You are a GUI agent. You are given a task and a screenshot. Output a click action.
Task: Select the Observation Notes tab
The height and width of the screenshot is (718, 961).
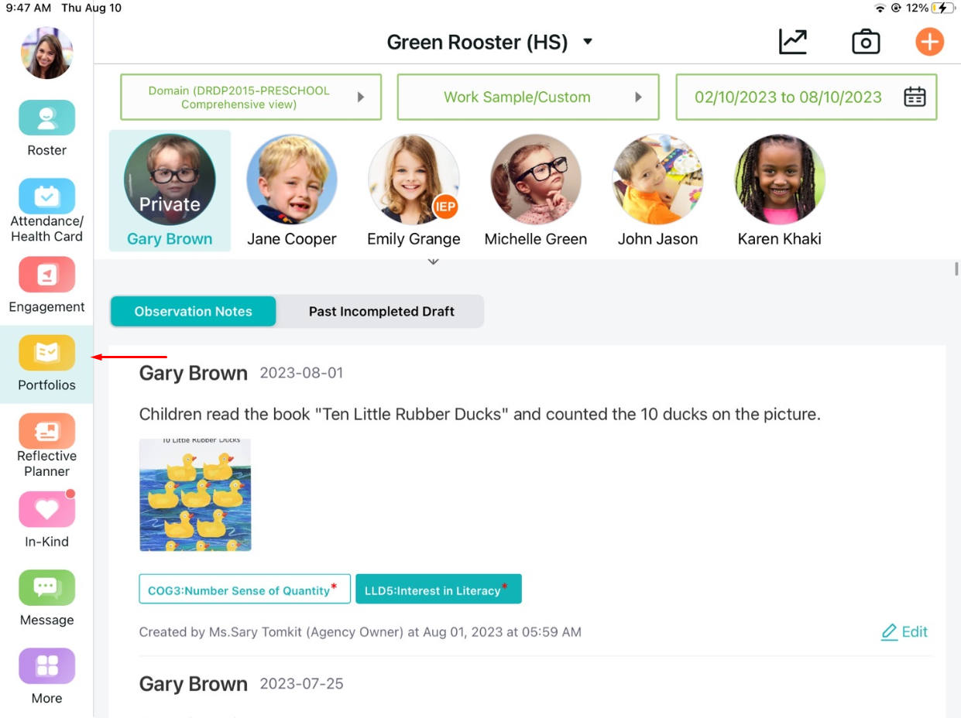pos(193,311)
